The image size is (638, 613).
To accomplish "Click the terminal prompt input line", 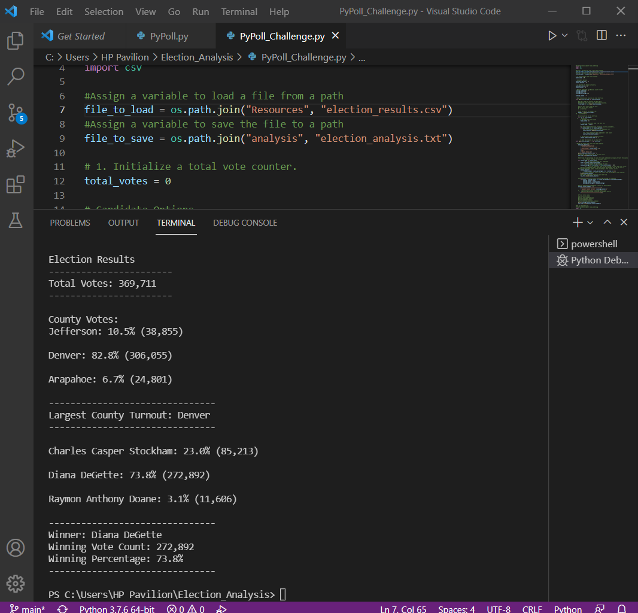I will click(x=167, y=594).
